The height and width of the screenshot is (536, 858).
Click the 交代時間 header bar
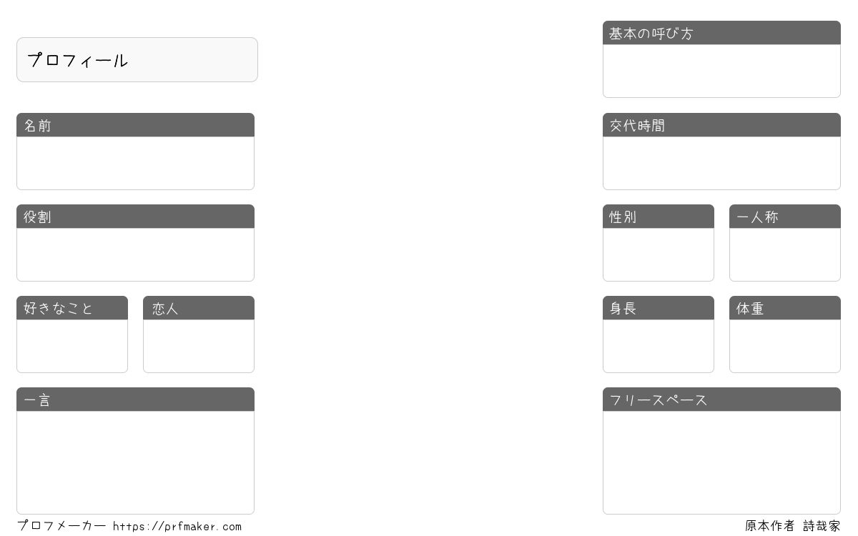click(721, 125)
